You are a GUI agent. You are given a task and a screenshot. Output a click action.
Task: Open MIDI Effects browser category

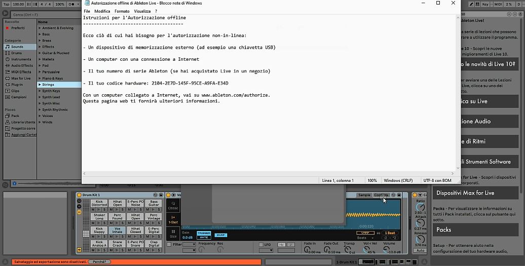tap(20, 72)
